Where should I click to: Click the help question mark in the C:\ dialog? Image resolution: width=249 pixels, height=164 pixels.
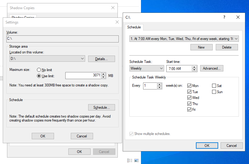coord(224,17)
